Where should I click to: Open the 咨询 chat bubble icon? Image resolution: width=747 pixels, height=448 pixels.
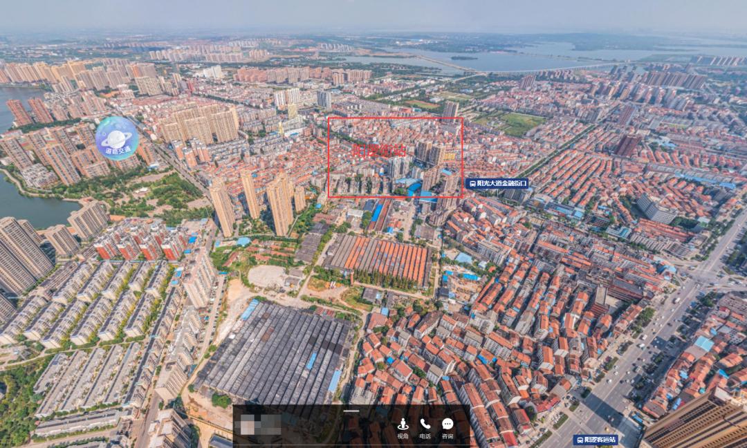(x=448, y=428)
